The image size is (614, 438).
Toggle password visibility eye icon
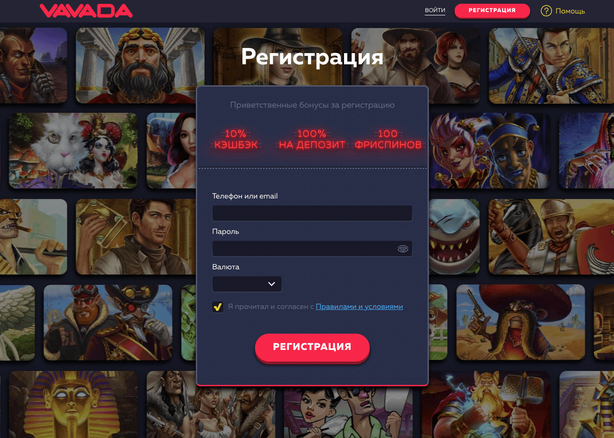click(x=403, y=249)
